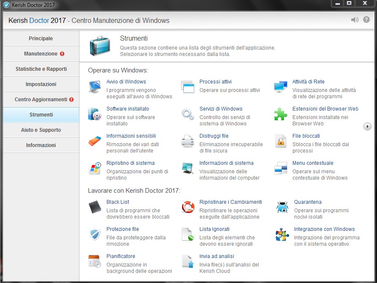Click the sound speaker icon in header
Viewport: 377px width, 283px height.
355,20
